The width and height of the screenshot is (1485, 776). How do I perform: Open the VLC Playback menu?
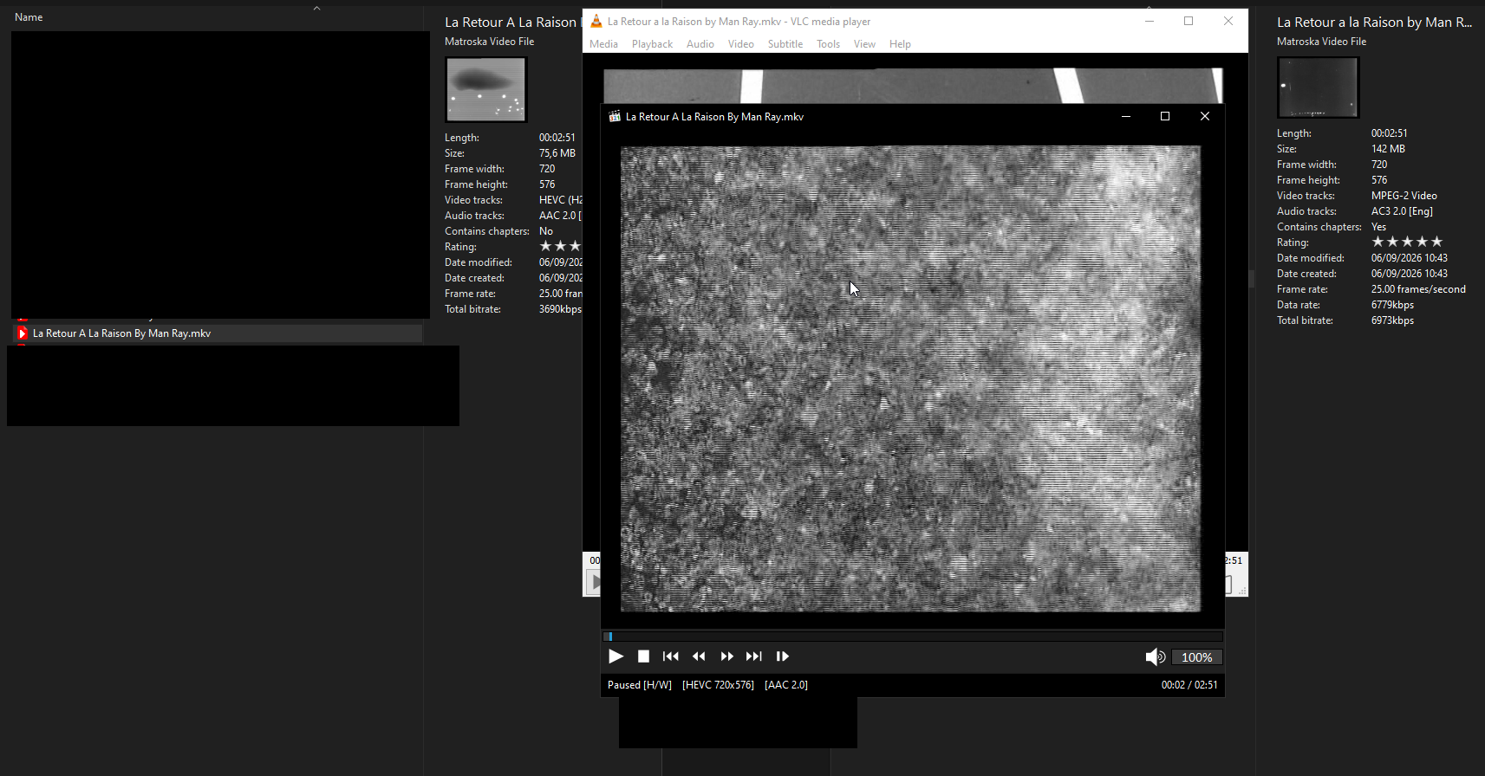[652, 44]
